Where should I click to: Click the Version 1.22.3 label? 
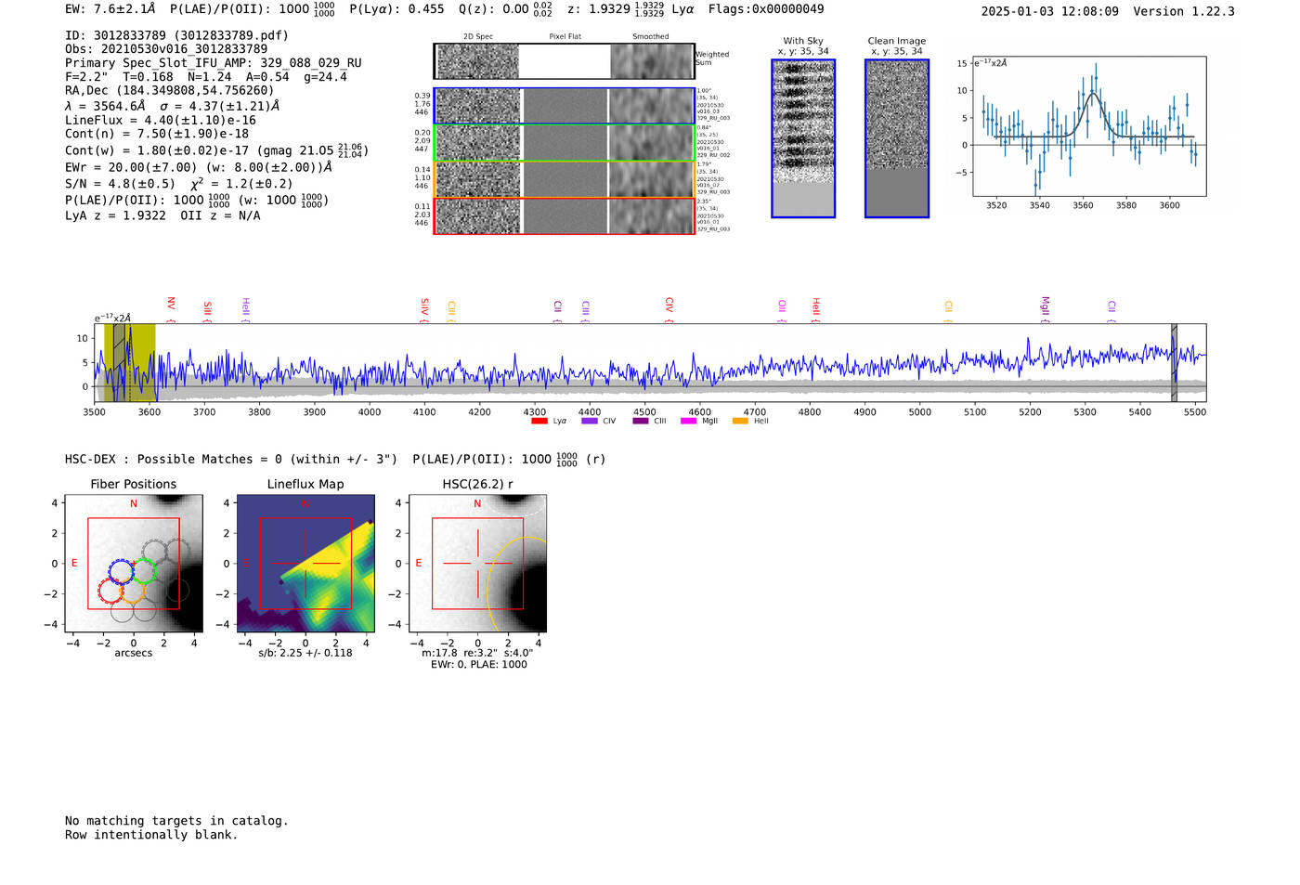pos(1184,11)
